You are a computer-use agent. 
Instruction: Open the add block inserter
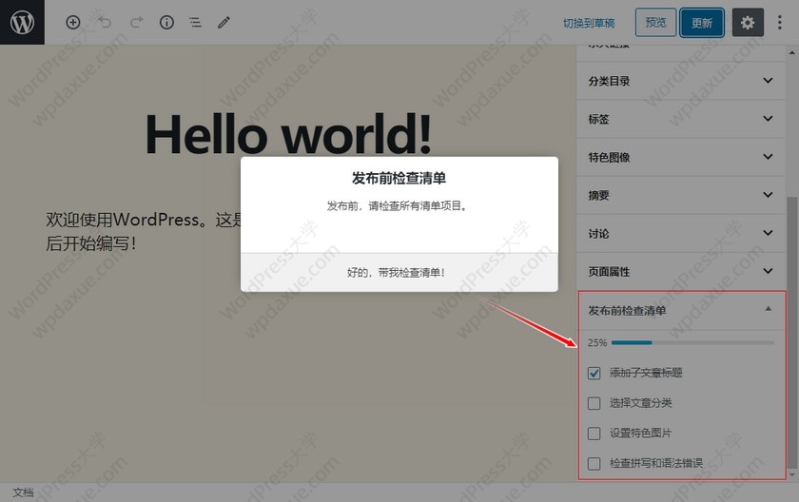pos(73,23)
